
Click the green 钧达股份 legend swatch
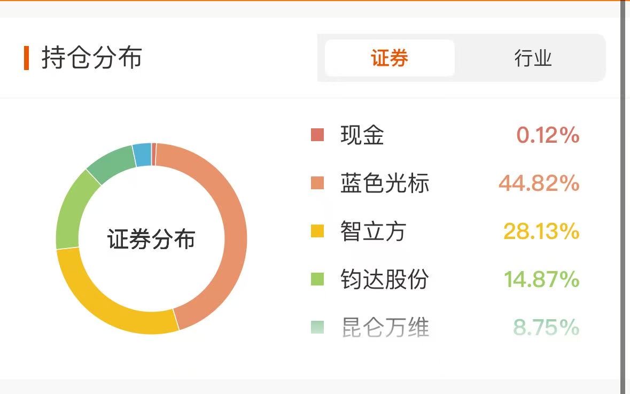[x=317, y=279]
